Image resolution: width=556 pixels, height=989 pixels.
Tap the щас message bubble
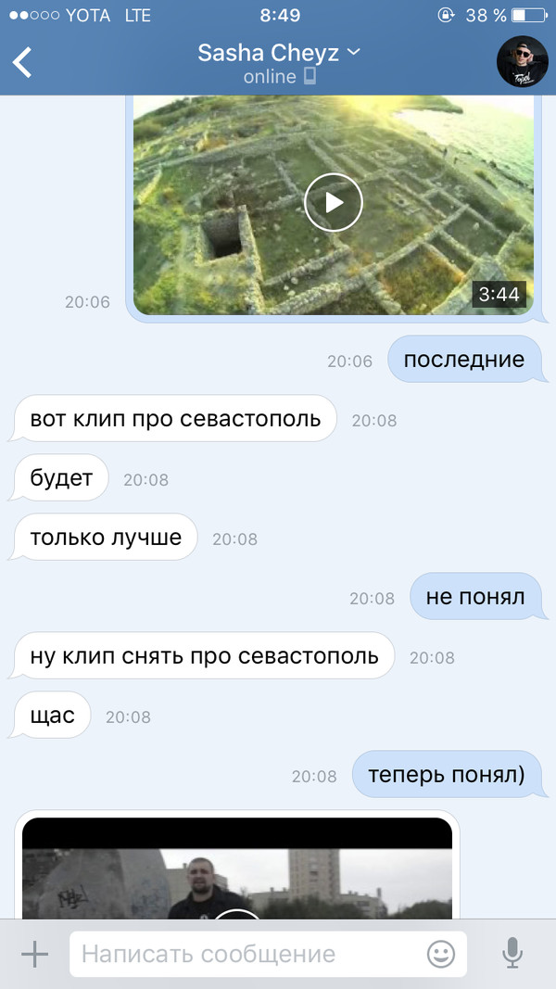pyautogui.click(x=52, y=716)
